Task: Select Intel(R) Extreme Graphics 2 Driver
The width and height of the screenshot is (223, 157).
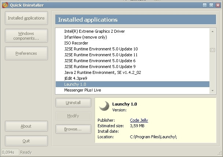Action: 132,31
